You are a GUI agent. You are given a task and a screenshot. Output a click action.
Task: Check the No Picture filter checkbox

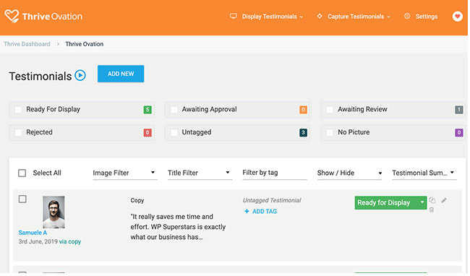click(330, 132)
